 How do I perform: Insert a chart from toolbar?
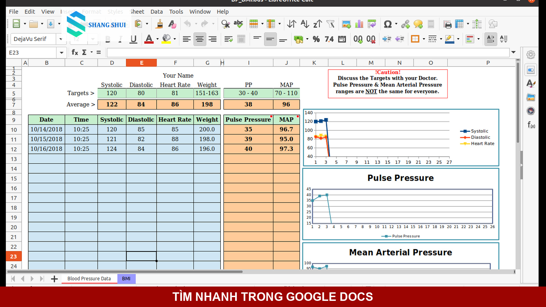click(x=359, y=24)
